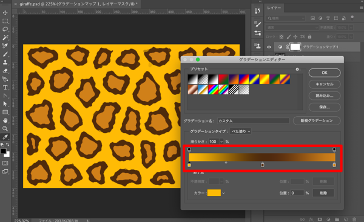
Task: Click the color 位置 field showing 0
Action: point(297,193)
